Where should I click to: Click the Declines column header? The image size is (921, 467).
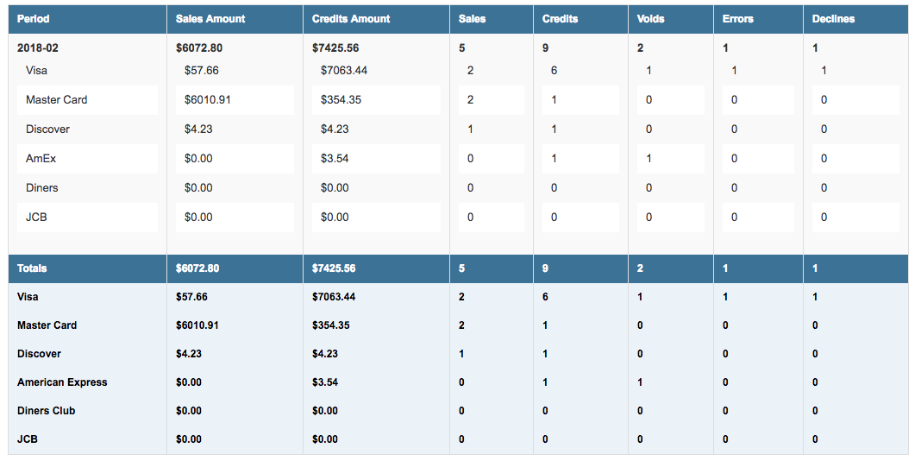pyautogui.click(x=833, y=19)
